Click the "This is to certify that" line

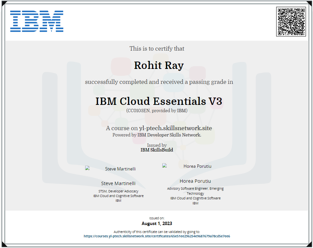click(157, 49)
